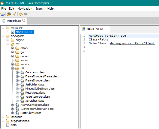Open the Navigation menu
159x129 pixels.
tap(25, 9)
